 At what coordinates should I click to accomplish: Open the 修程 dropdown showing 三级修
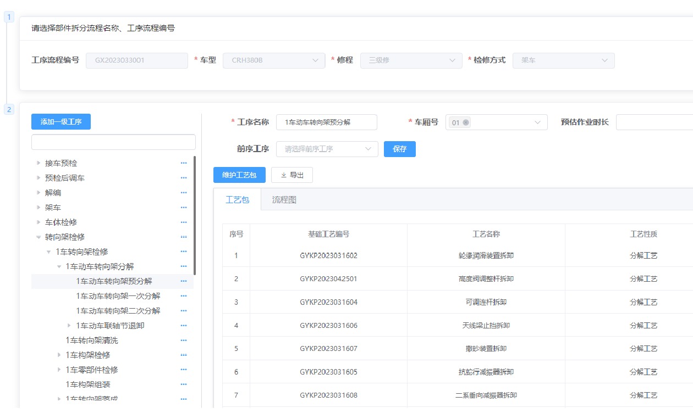411,60
